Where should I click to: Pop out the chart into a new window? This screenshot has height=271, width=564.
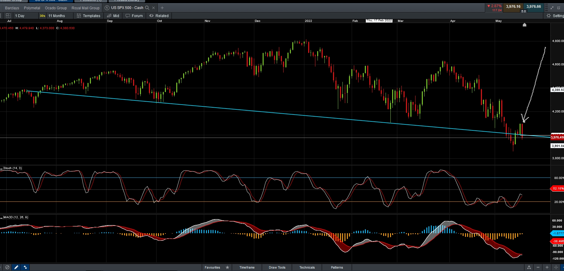[x=559, y=8]
